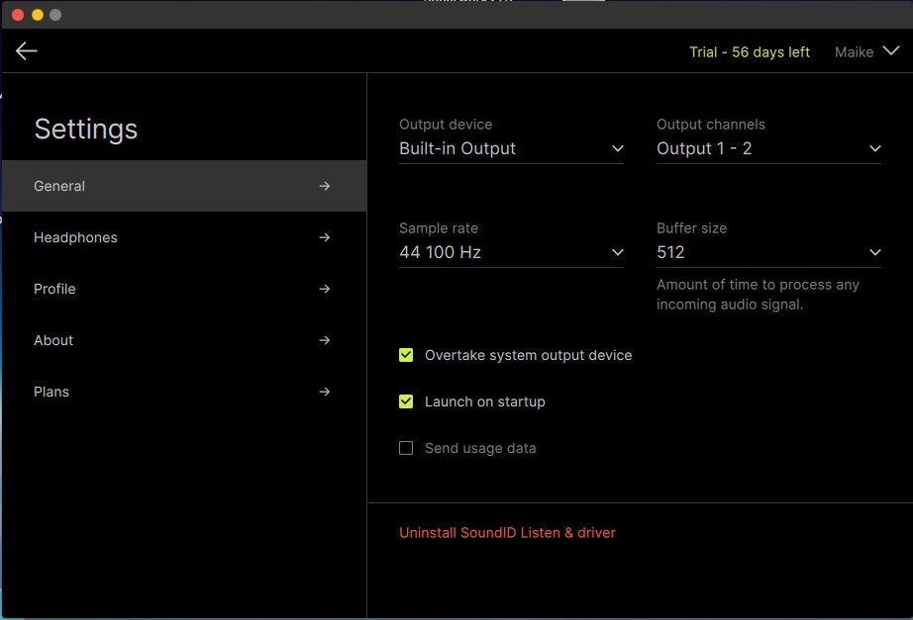Screen dimensions: 913x620
Task: Select the Headphones settings section
Action: (75, 237)
